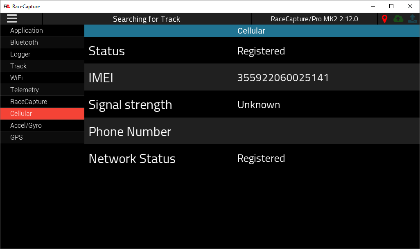The width and height of the screenshot is (420, 249).
Task: Click the Cellular section header
Action: coord(252,31)
